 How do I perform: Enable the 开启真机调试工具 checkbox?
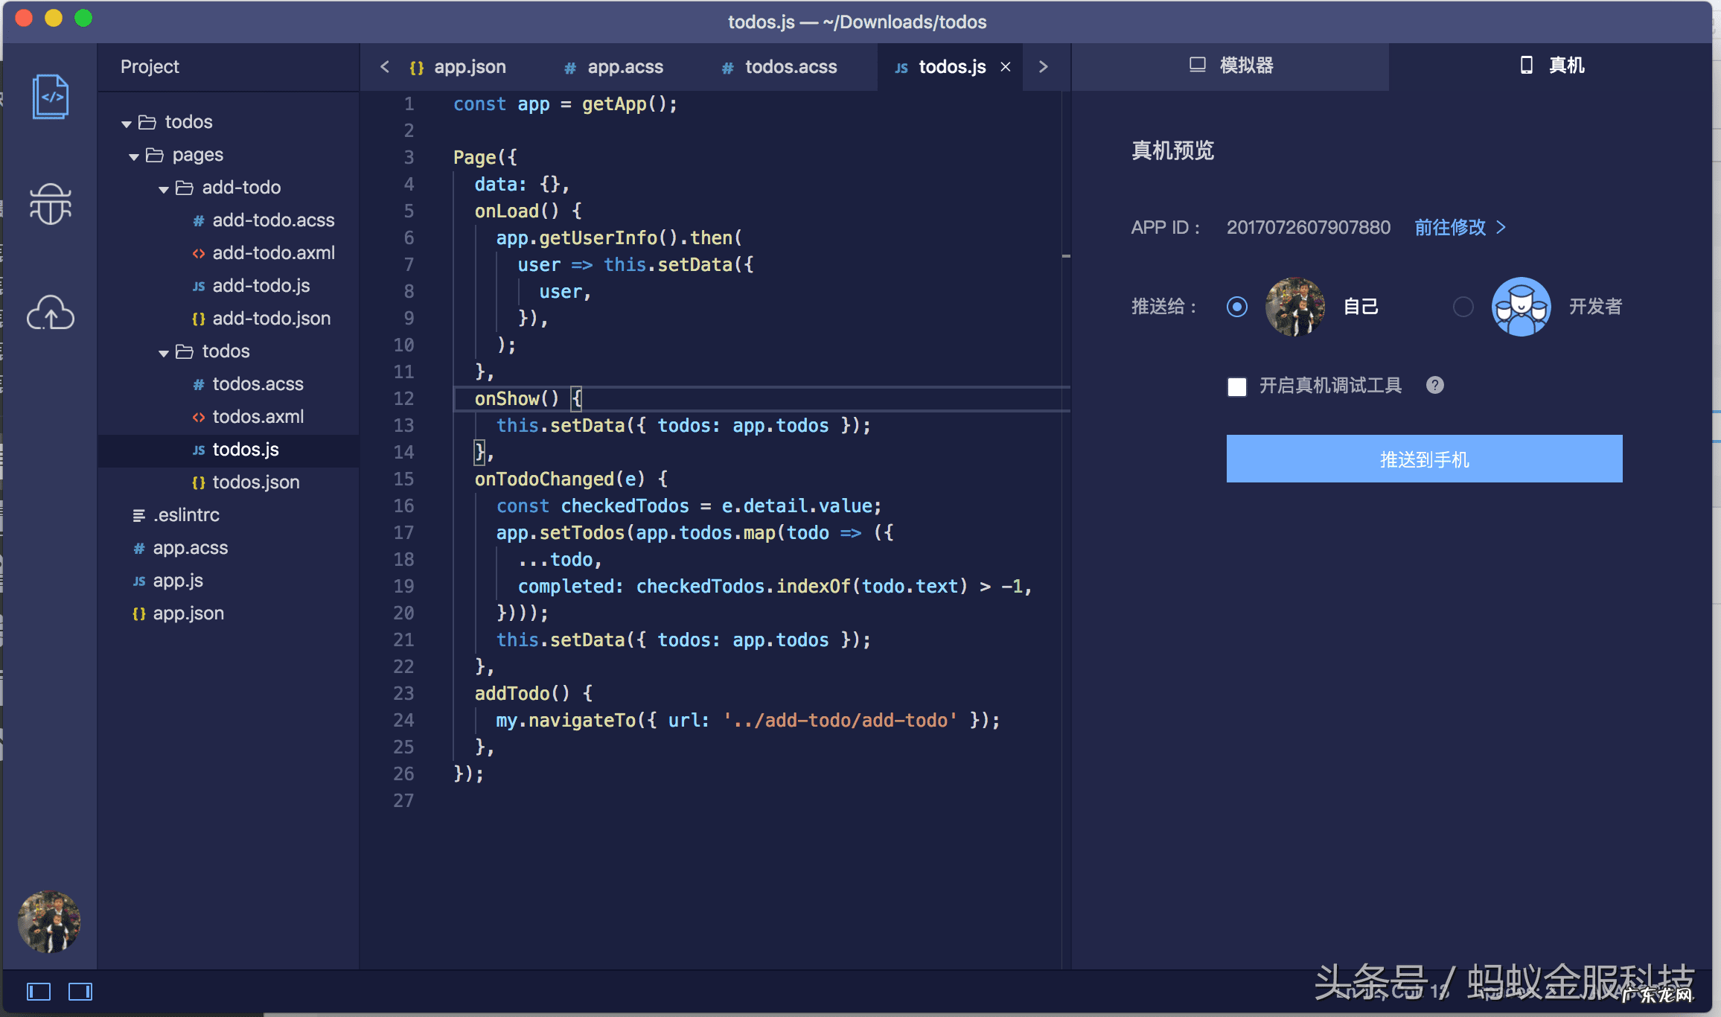point(1237,386)
